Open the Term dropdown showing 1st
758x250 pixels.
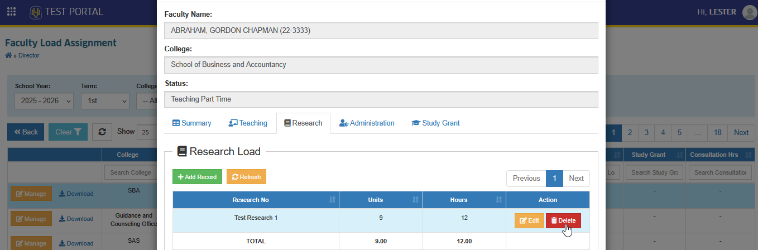tap(105, 101)
